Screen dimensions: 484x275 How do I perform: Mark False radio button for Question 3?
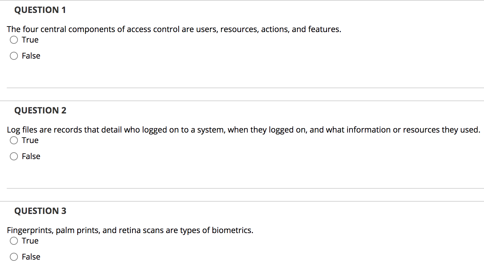pos(14,257)
